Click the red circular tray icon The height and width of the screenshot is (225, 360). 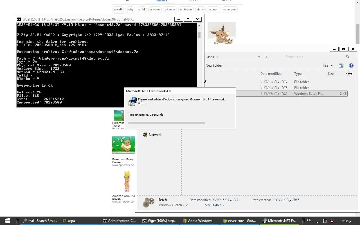click(332, 221)
